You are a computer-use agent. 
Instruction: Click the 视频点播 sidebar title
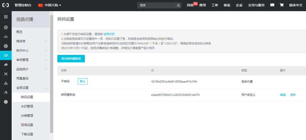(x=25, y=19)
